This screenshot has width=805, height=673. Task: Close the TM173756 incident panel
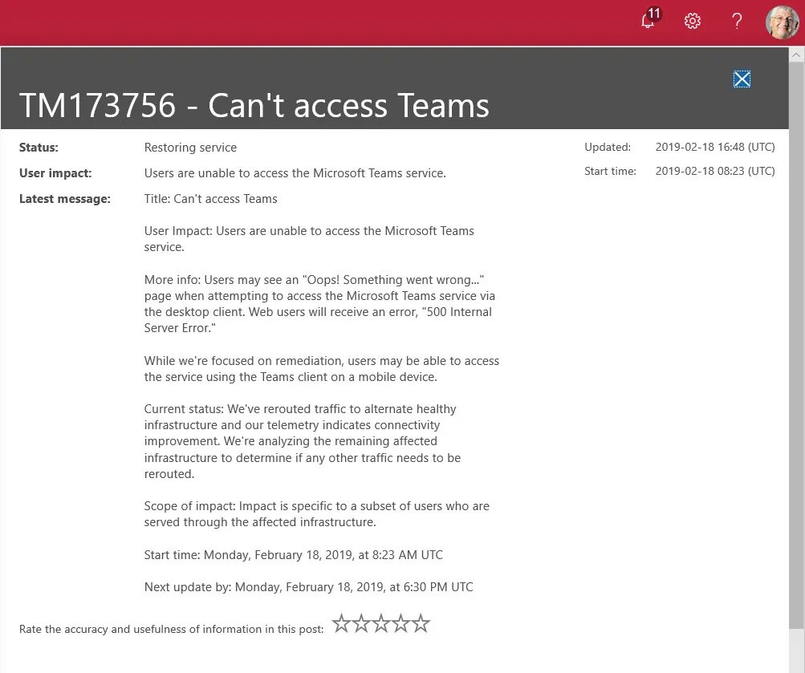pos(742,79)
